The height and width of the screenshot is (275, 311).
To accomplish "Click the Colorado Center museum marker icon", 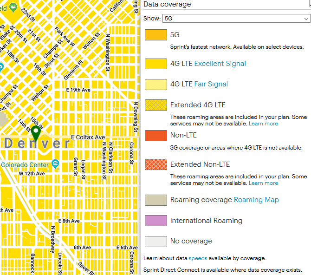I will click(55, 164).
